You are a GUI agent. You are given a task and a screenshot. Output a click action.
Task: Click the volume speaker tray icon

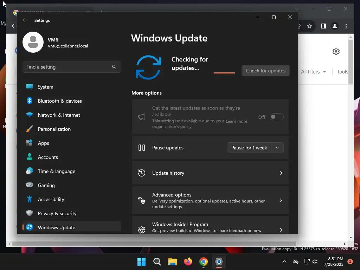tap(315, 262)
